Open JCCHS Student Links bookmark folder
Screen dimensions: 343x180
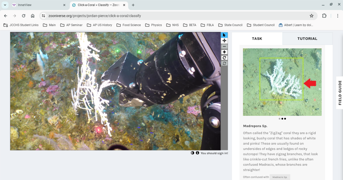pos(21,25)
